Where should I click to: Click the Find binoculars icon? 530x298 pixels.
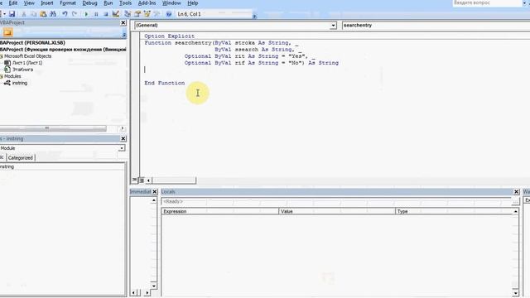point(53,14)
